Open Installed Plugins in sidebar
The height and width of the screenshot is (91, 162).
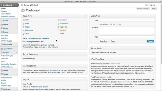[7, 56]
